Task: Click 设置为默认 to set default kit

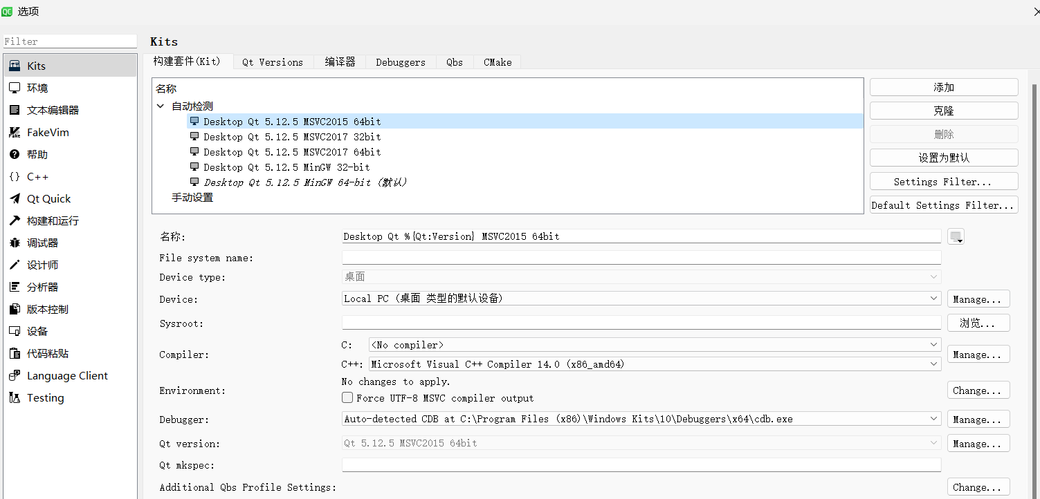Action: [943, 157]
